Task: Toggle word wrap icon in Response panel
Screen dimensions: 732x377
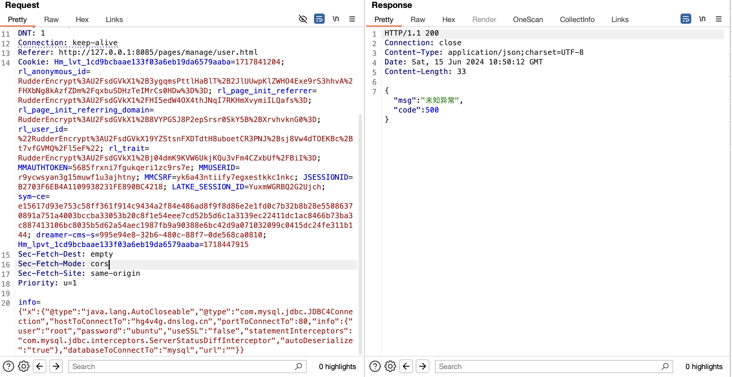Action: (685, 19)
